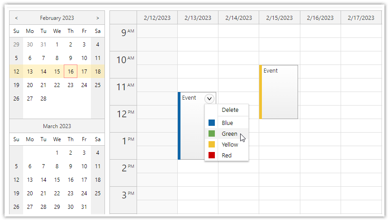389x221 pixels.
Task: Select February 22 in the mini calendar
Action: point(57,85)
